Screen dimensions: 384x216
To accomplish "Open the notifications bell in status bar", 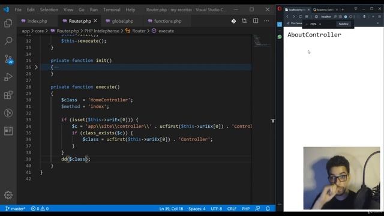I will point(268,209).
